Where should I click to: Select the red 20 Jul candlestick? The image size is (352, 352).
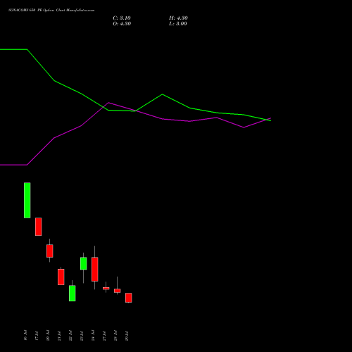[x=50, y=251]
